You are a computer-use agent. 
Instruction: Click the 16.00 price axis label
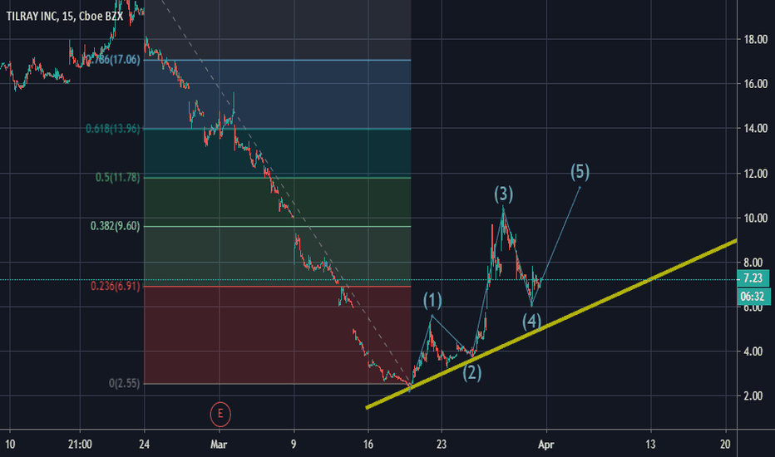pos(756,84)
